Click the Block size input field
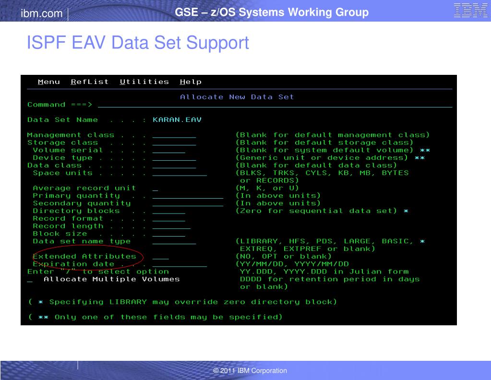Screen dimensions: 491x380 tap(169, 234)
